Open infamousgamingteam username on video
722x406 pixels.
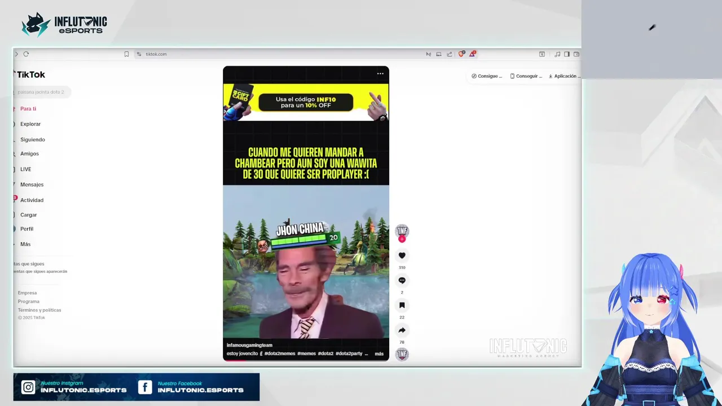click(x=249, y=345)
